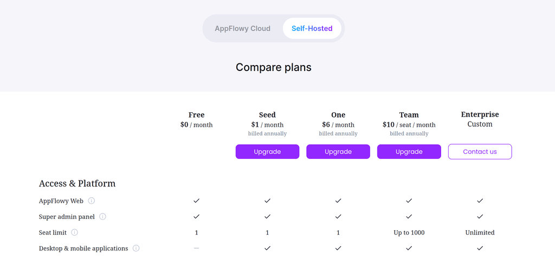The width and height of the screenshot is (555, 258).
Task: Upgrade to the Team plan
Action: [x=409, y=152]
